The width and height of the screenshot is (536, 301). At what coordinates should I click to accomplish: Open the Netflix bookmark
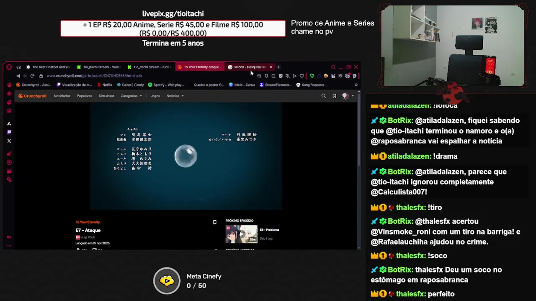click(x=105, y=85)
